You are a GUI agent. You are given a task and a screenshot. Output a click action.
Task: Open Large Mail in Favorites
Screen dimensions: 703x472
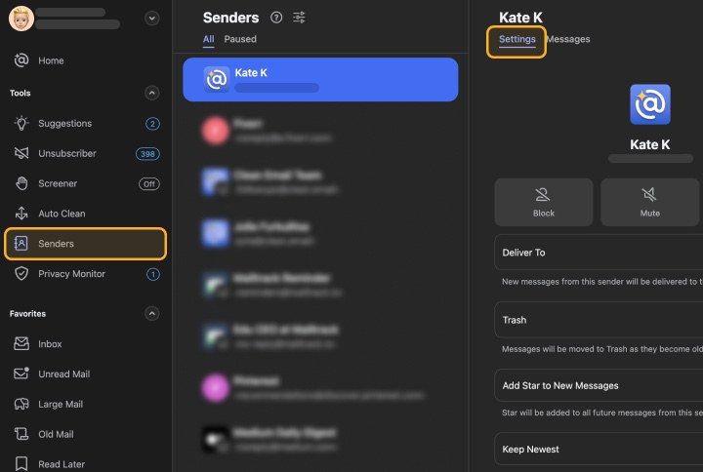(61, 404)
